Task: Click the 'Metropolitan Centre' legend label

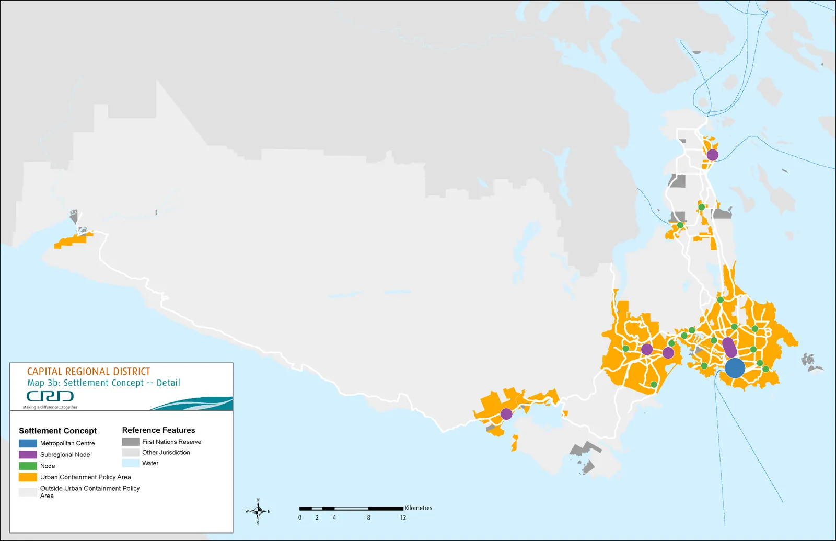Action: 67,443
